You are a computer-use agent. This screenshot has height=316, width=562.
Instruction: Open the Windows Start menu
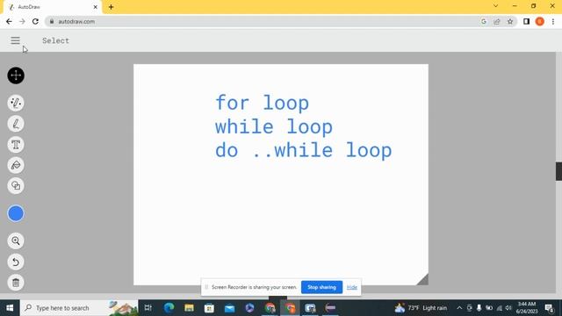pos(10,308)
